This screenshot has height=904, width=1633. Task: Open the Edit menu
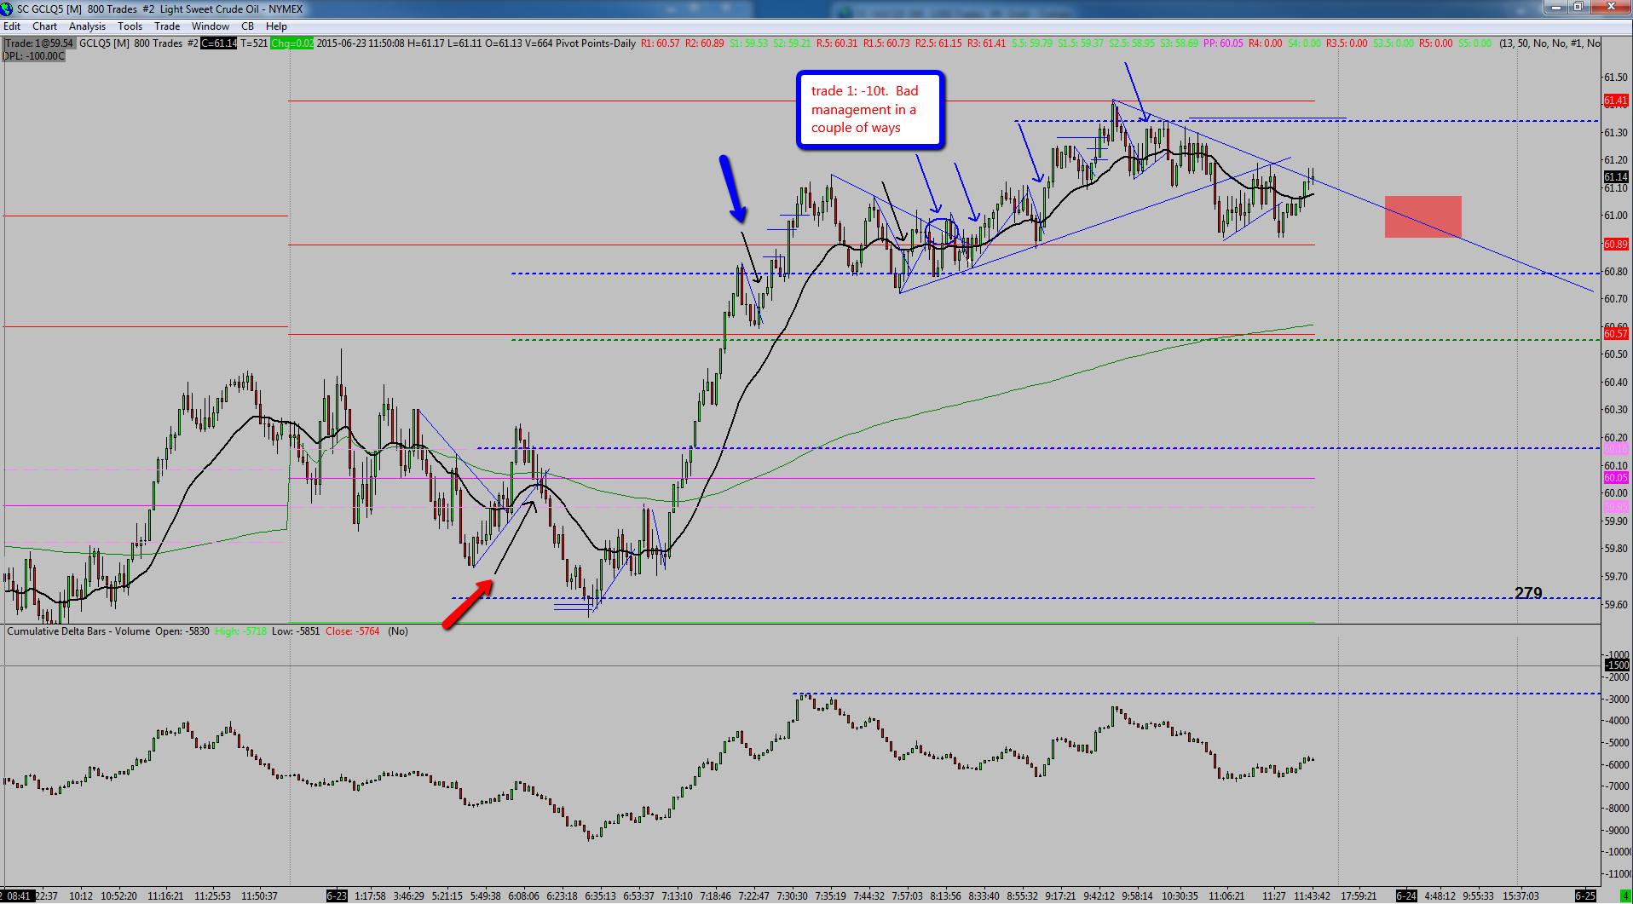tap(12, 26)
